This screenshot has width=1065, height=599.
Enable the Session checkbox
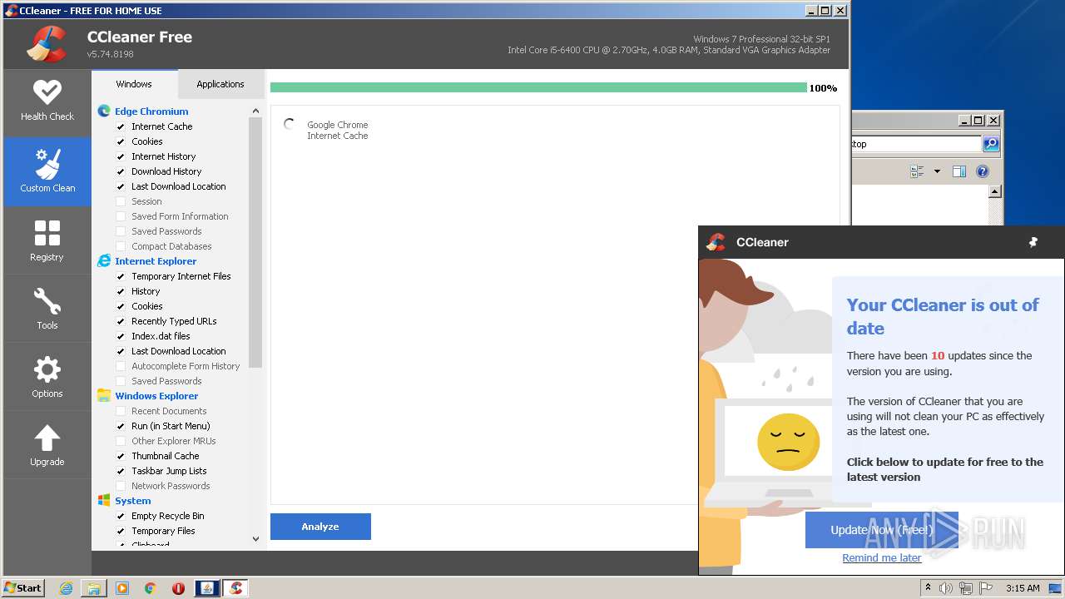tap(121, 201)
